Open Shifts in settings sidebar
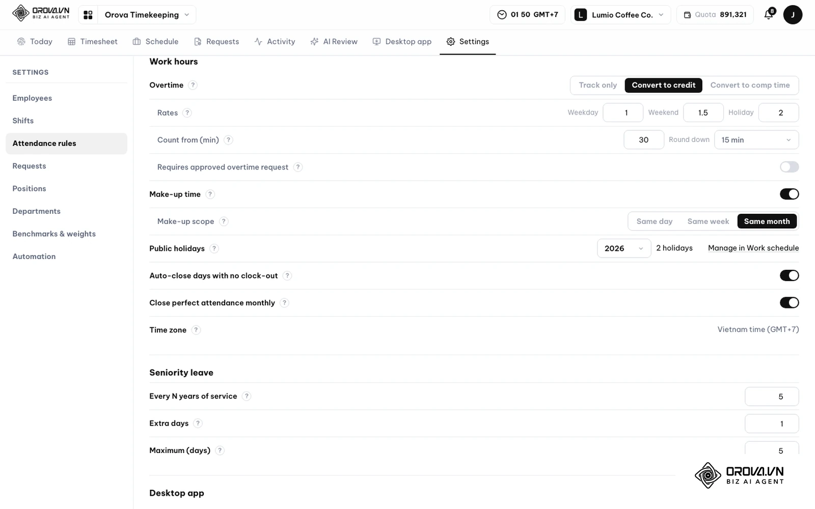 66,121
